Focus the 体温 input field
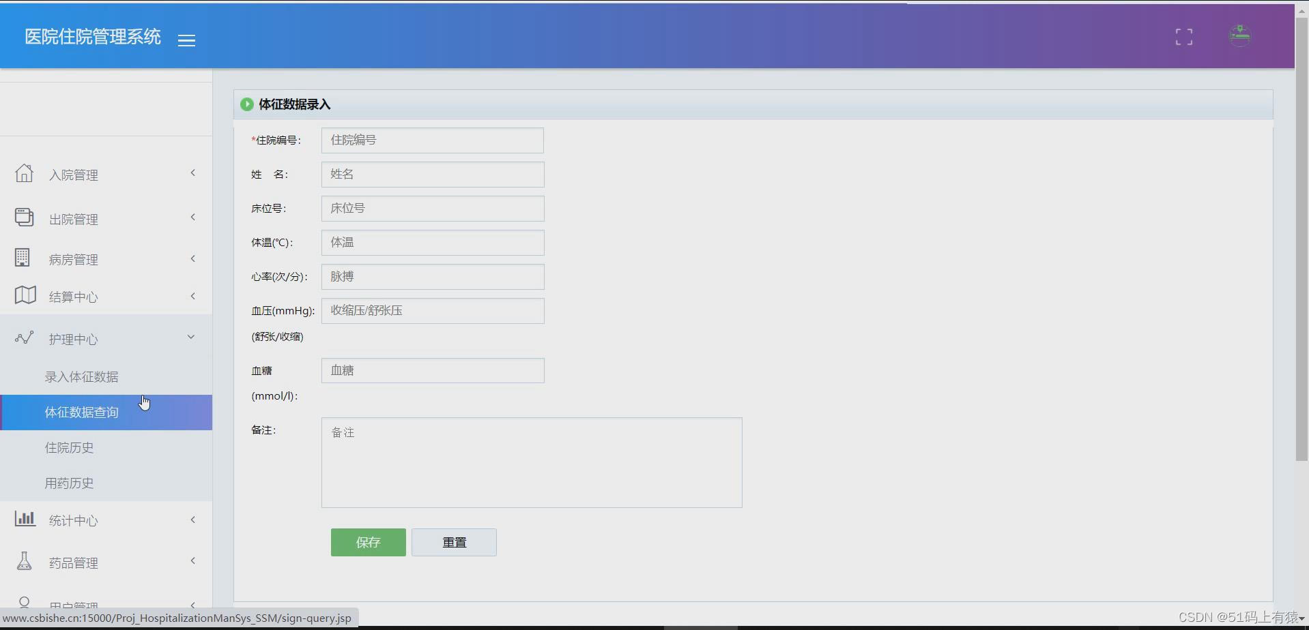The height and width of the screenshot is (630, 1309). pyautogui.click(x=433, y=243)
